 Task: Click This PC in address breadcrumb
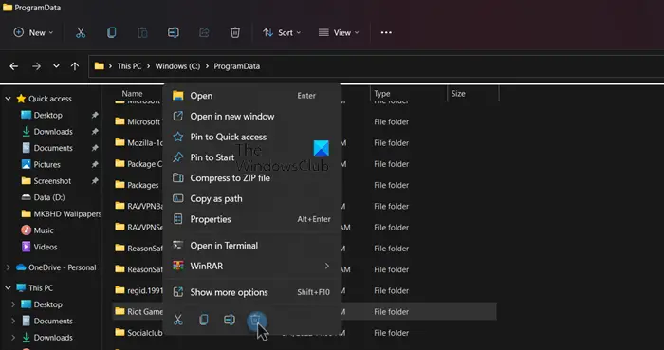click(x=129, y=66)
